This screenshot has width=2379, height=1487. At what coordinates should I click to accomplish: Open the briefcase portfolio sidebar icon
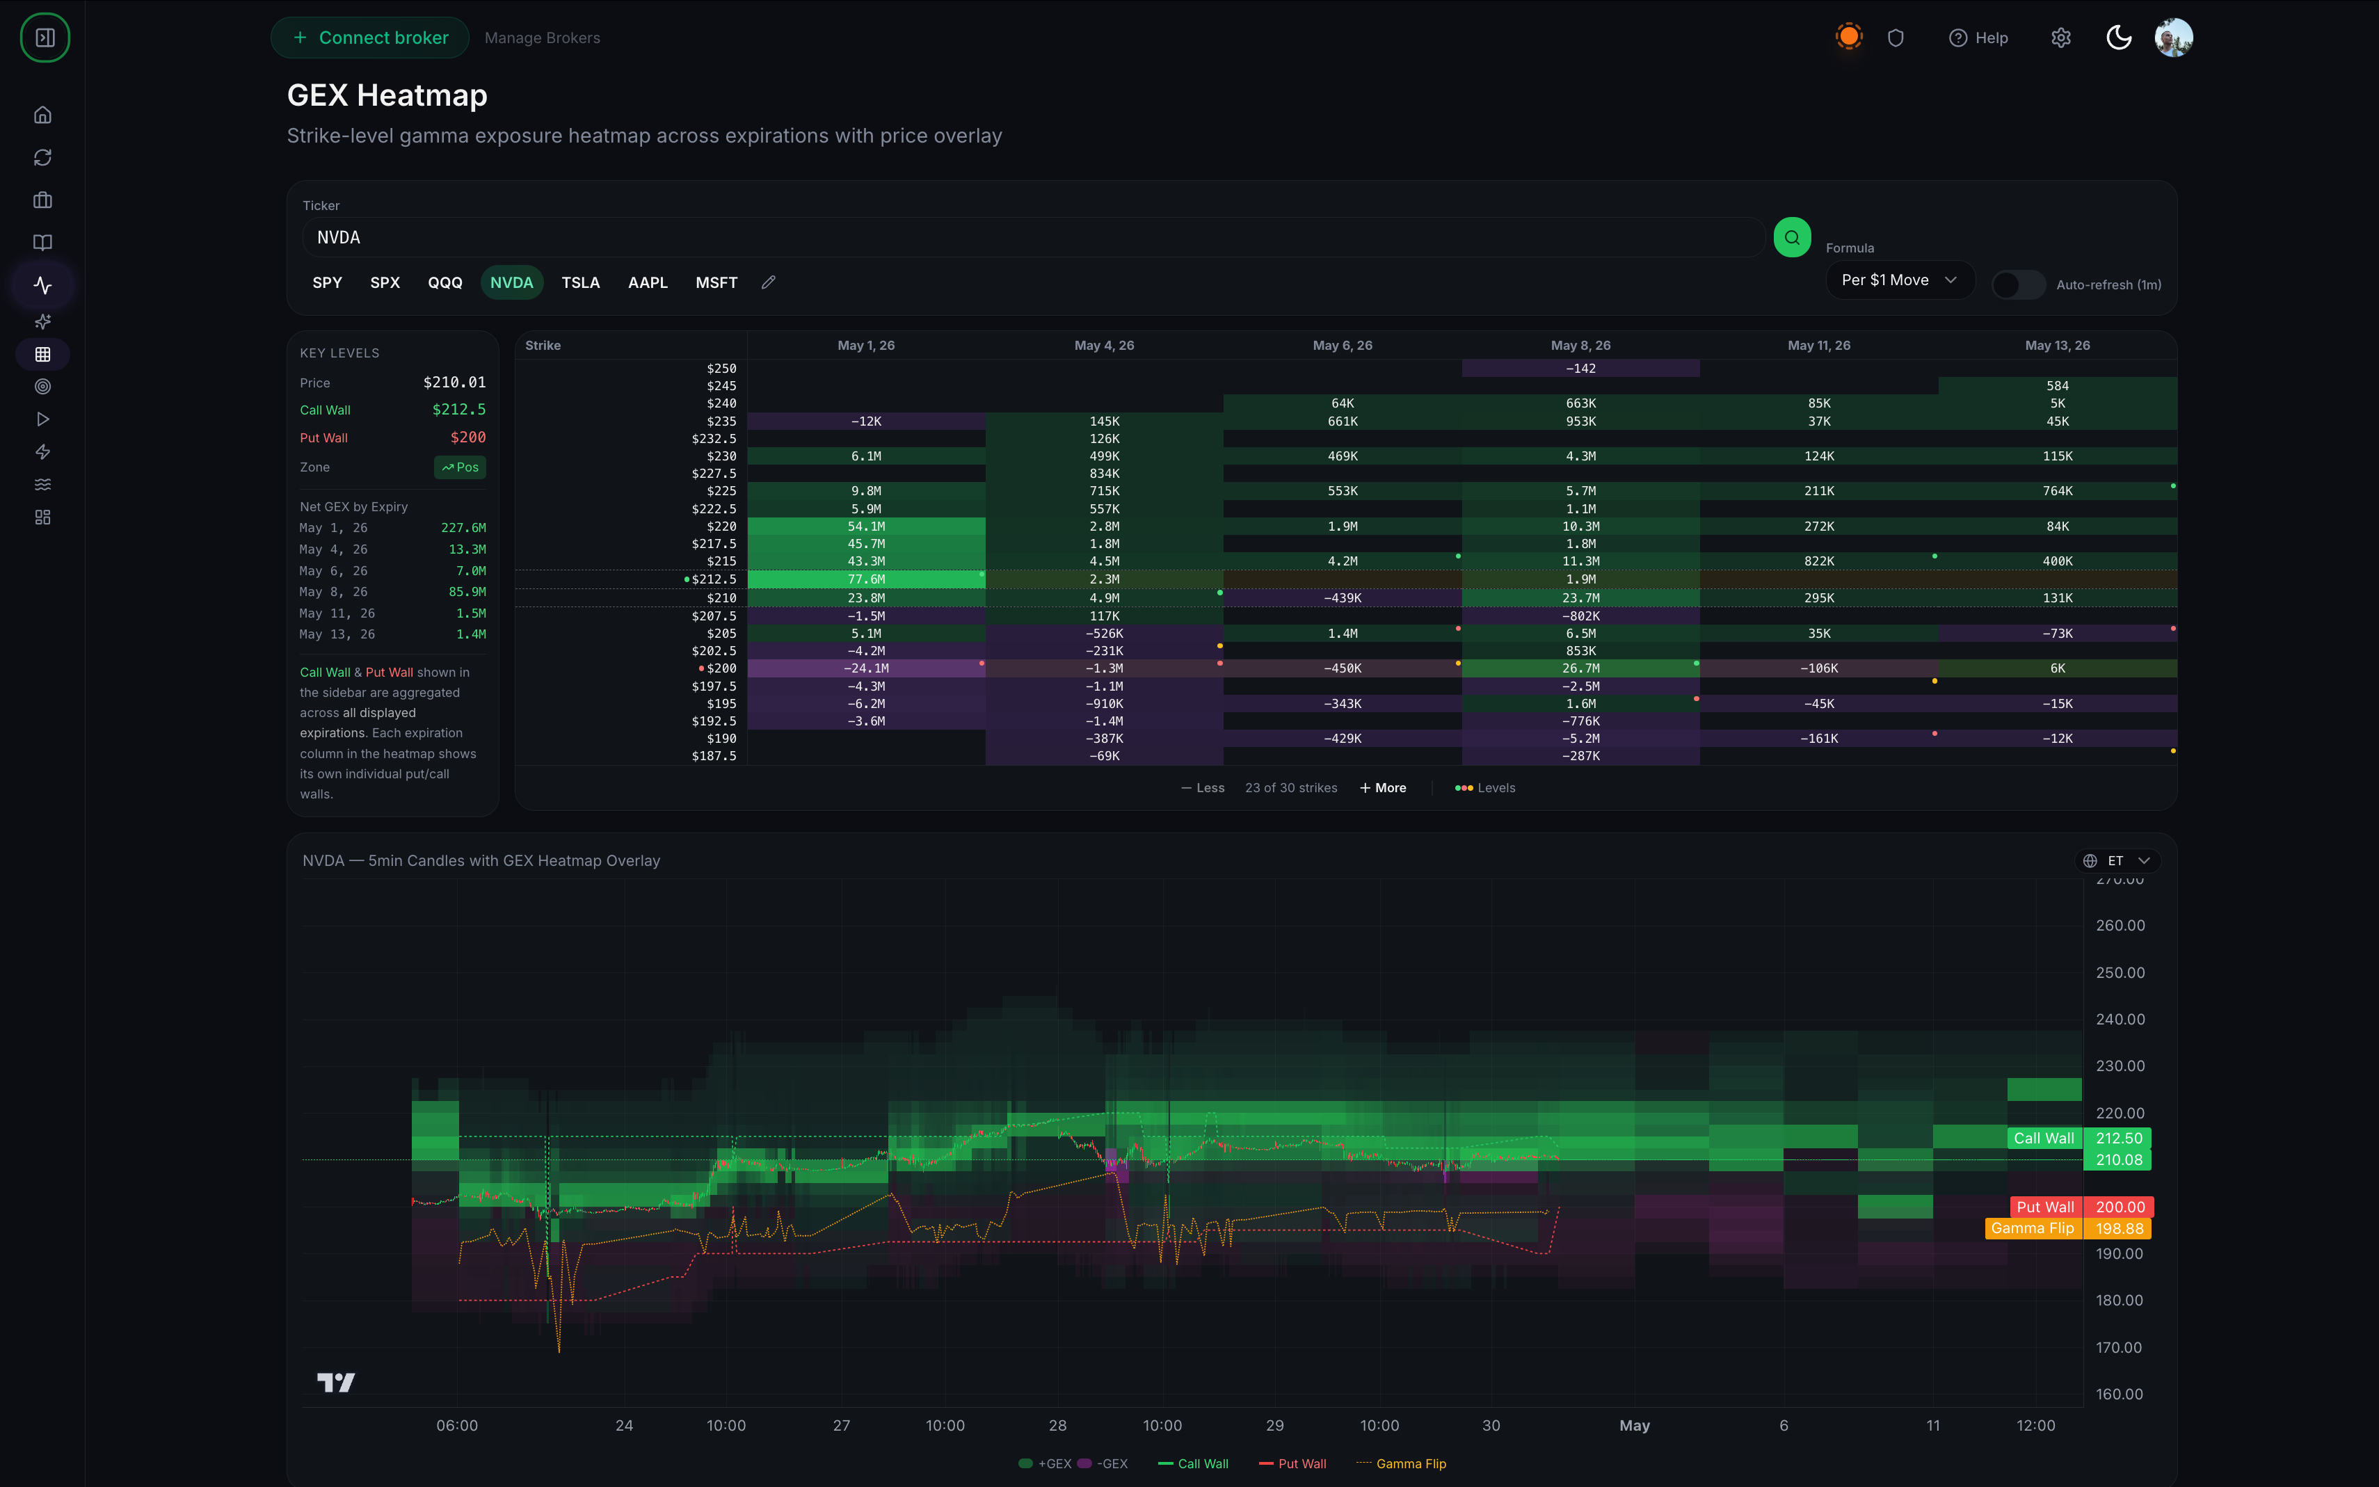(42, 200)
